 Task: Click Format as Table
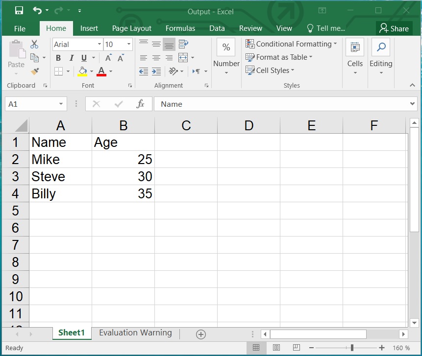pyautogui.click(x=279, y=57)
